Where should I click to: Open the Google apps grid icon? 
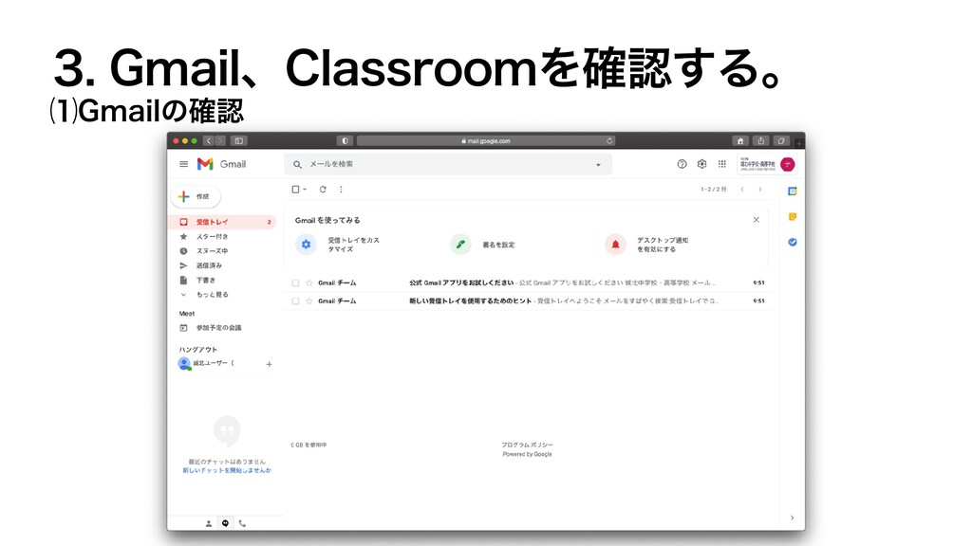click(722, 164)
